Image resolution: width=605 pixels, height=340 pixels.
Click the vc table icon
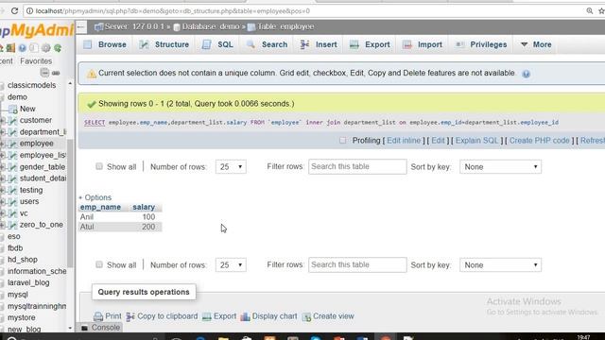tap(12, 213)
